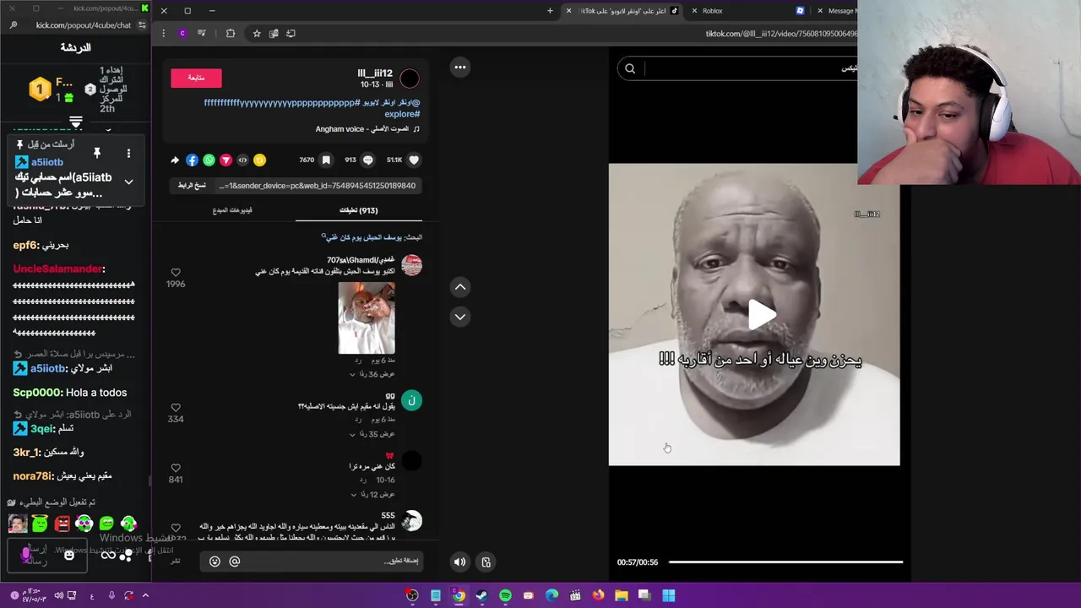The width and height of the screenshot is (1081, 608).
Task: Open more share options arrow icon
Action: pos(175,160)
